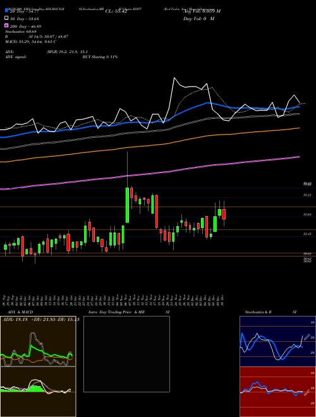Click the 'Intra Day Trading Price & MR' title
The image size is (316, 417).
pyautogui.click(x=116, y=312)
